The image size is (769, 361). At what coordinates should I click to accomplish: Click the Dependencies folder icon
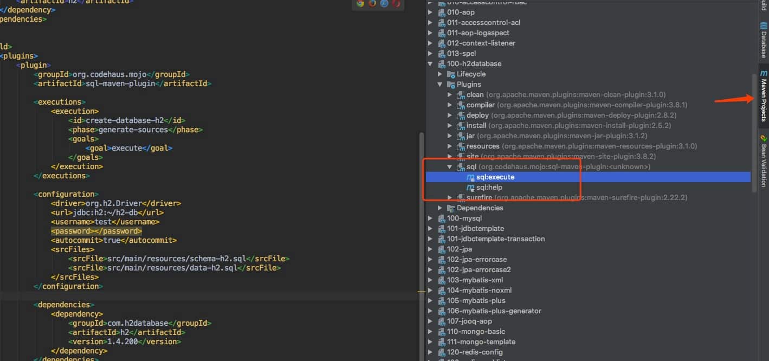(x=451, y=208)
